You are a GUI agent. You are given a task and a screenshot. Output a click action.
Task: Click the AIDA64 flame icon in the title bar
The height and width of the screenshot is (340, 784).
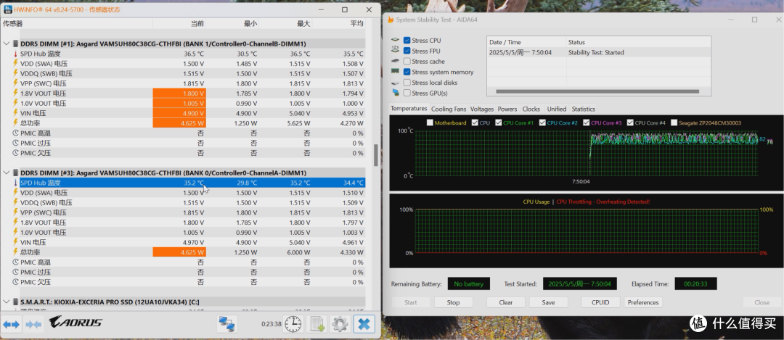pos(391,20)
